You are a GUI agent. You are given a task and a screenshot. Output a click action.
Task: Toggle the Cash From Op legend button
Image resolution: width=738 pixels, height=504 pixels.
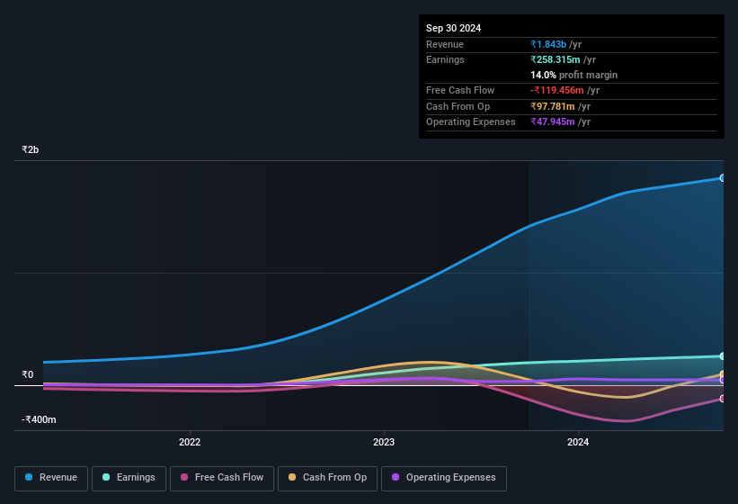pos(327,478)
